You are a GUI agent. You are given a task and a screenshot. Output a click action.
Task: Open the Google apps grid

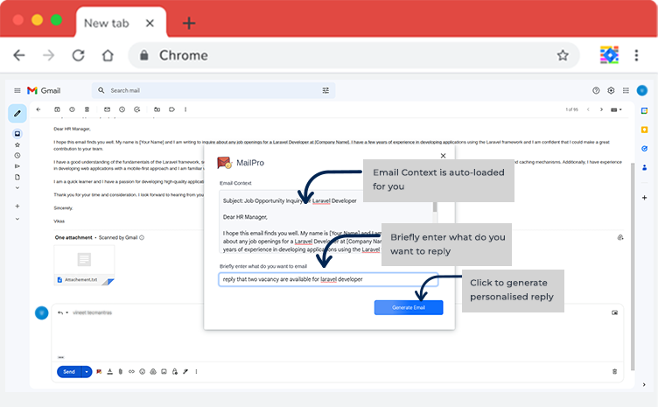coord(625,90)
